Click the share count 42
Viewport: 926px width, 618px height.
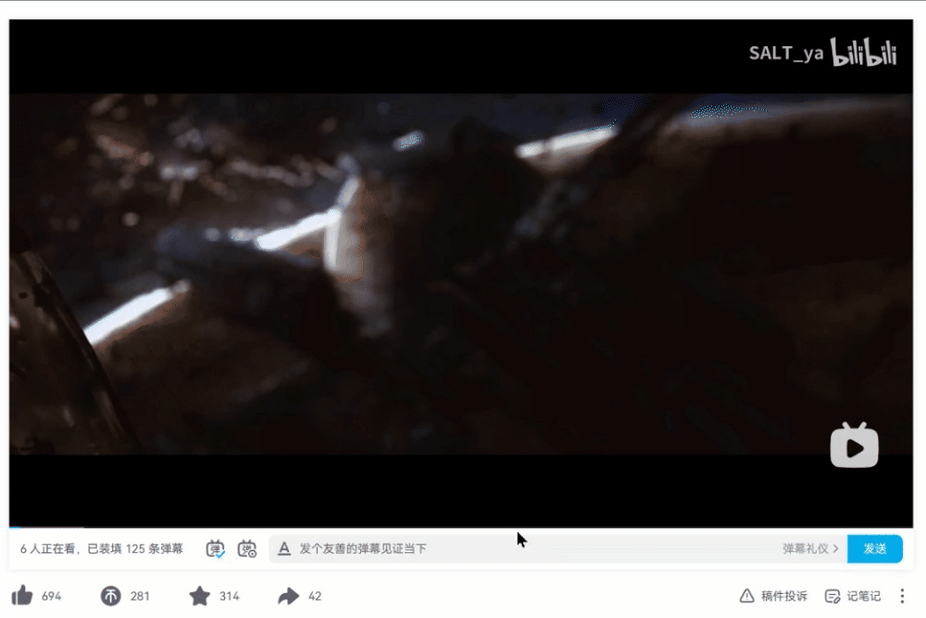tap(315, 596)
